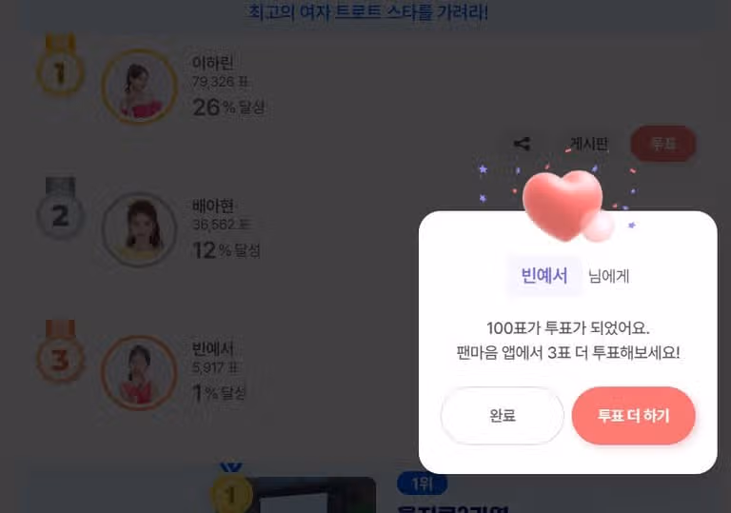The width and height of the screenshot is (731, 513).
Task: Click the red 투표 vote button
Action: (663, 144)
